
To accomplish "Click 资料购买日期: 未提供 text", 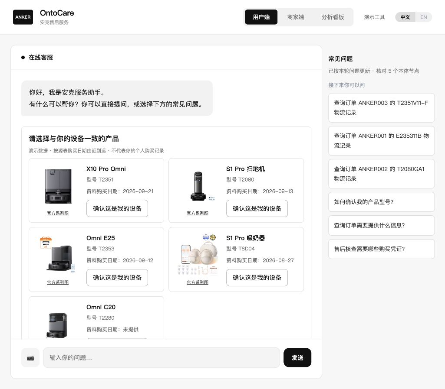I will (x=113, y=330).
